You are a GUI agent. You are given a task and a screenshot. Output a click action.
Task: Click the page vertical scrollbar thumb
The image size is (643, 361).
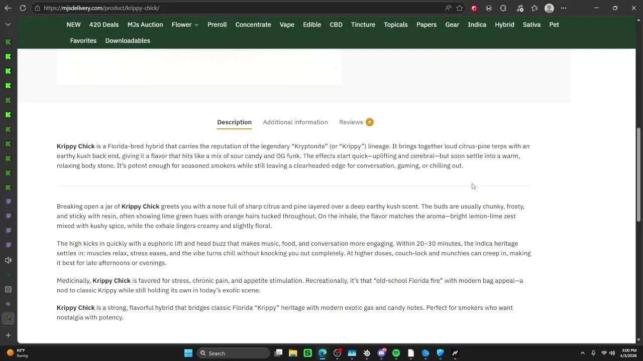pos(638,174)
